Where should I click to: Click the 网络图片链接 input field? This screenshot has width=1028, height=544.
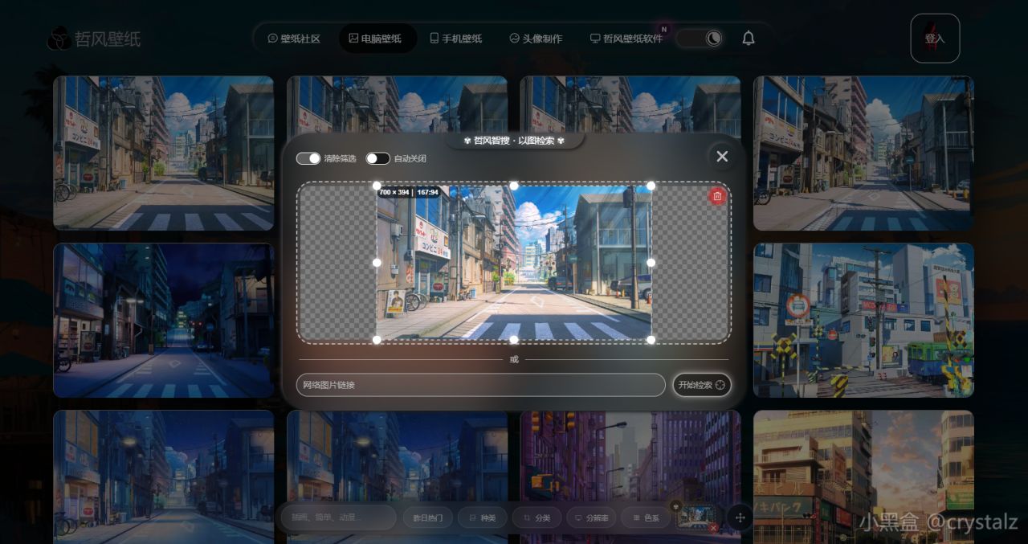[x=480, y=385]
